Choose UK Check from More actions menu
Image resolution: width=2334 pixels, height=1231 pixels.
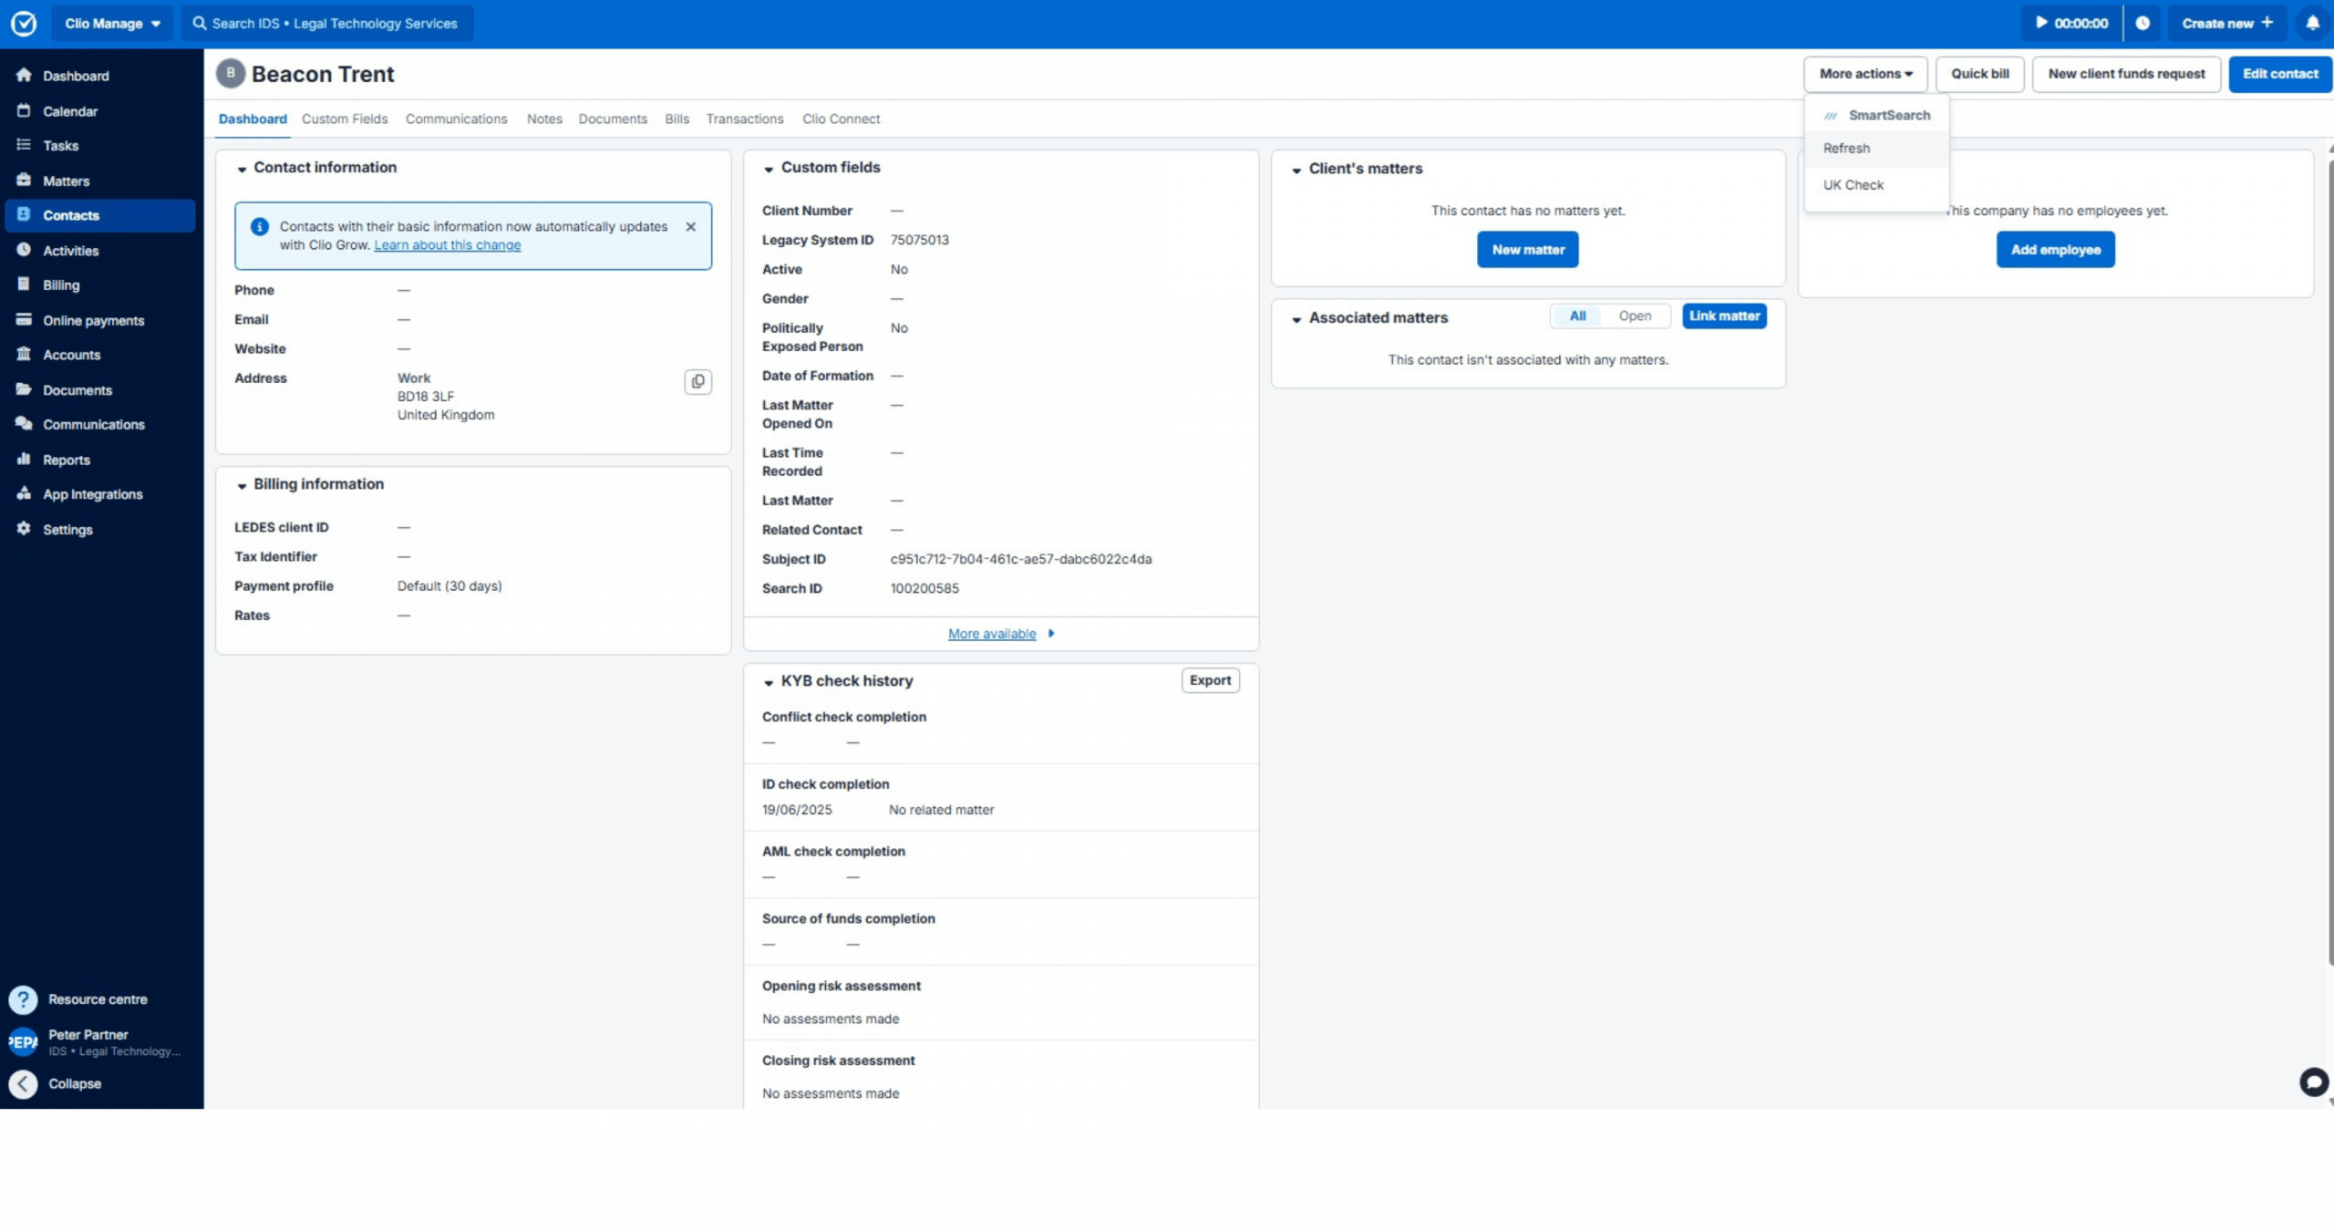[x=1853, y=184]
